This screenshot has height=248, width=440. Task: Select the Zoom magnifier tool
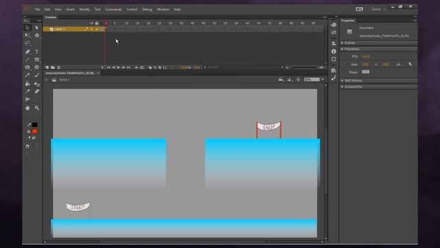click(36, 108)
